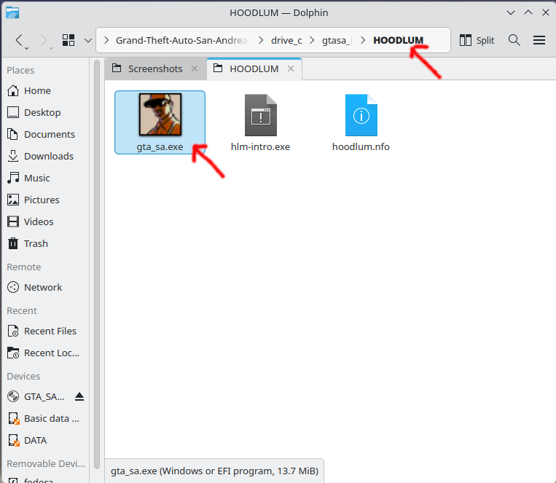Screen dimensions: 556x483
Task: Navigate to gtasa breadcrumb folder
Action: pos(337,40)
